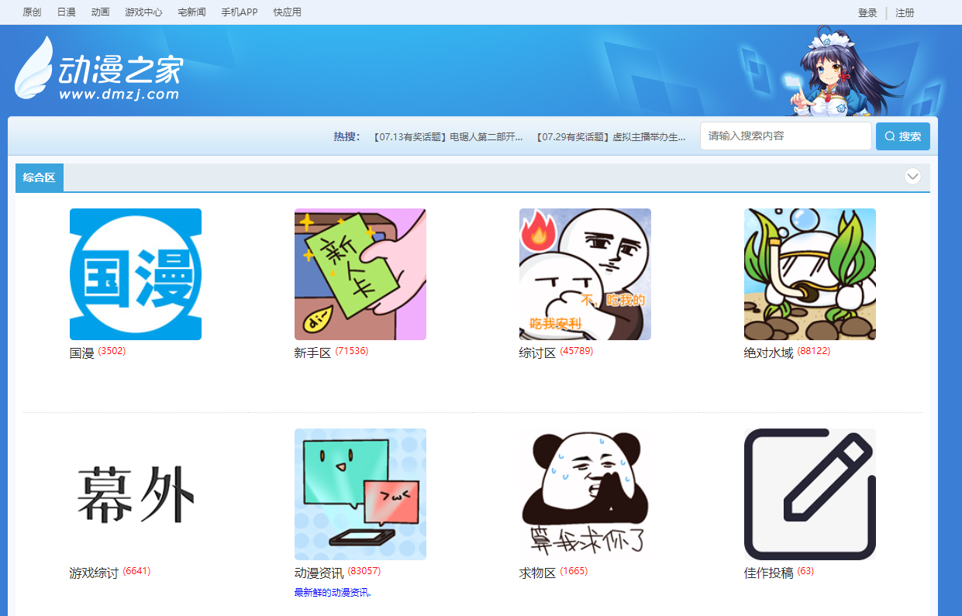
Task: Open the 绝对水域 diver icon
Action: pyautogui.click(x=810, y=274)
